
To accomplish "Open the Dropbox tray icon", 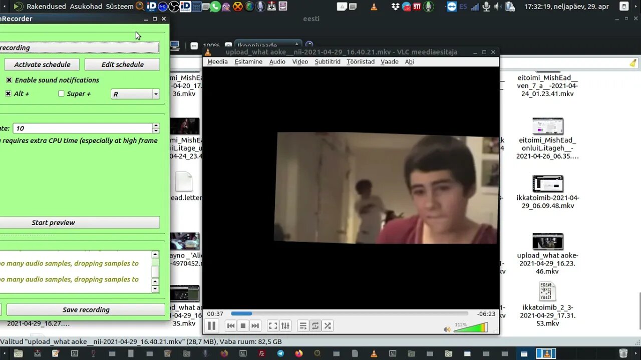I will 396,6.
